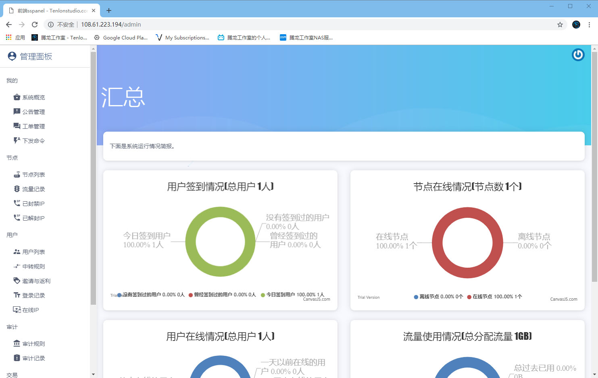Screen dimensions: 598x378
Task: Click the sidebar scrollbar thumb
Action: (93, 178)
